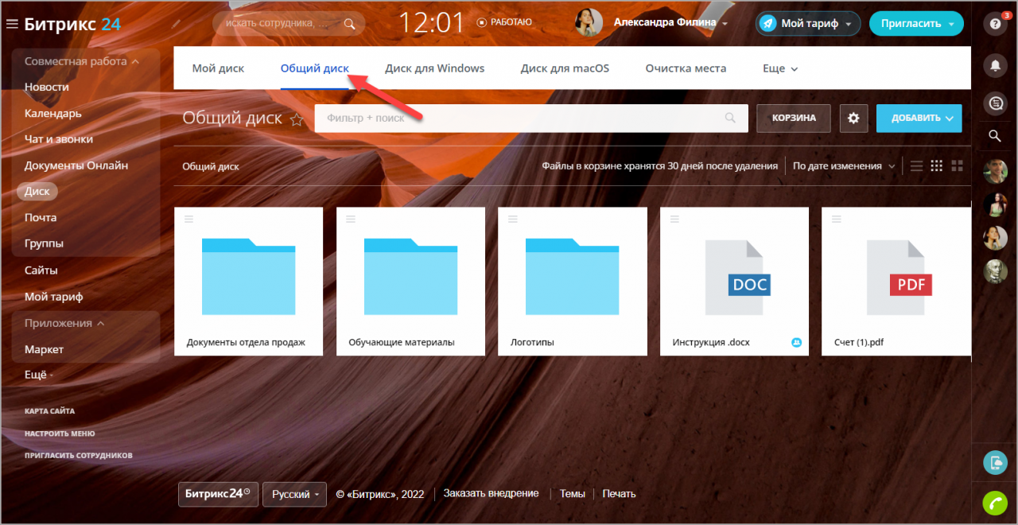Click magnifier icon in right sidebar
Viewport: 1018px width, 525px height.
point(994,136)
